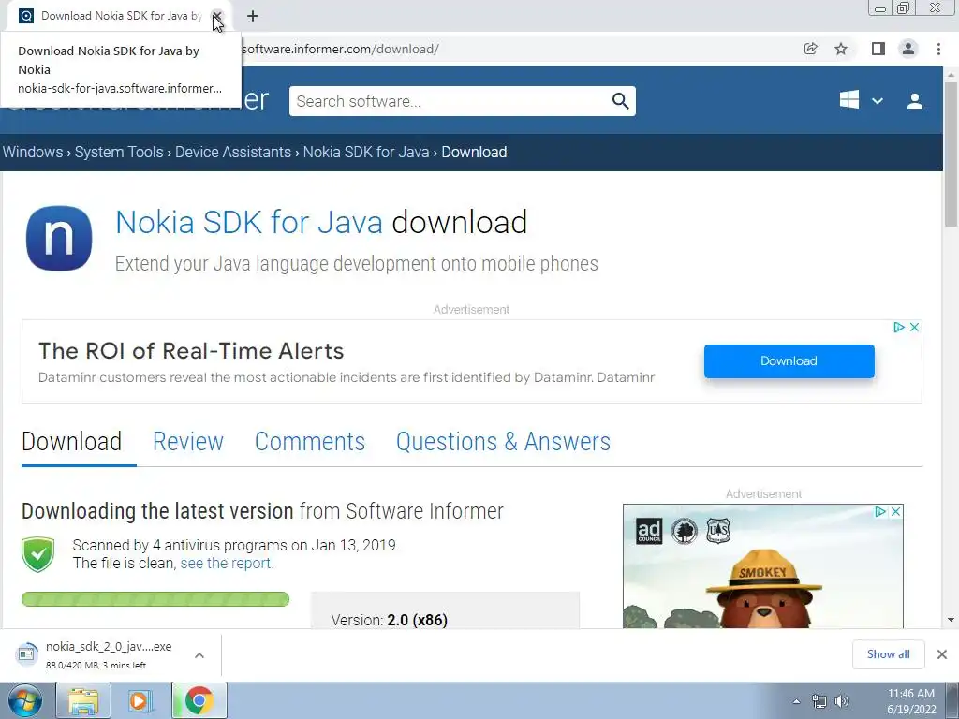Open the Software Informer user account icon
The height and width of the screenshot is (719, 959).
(914, 101)
